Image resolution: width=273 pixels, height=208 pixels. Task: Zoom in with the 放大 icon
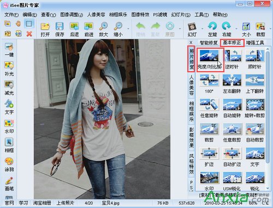[103, 29]
